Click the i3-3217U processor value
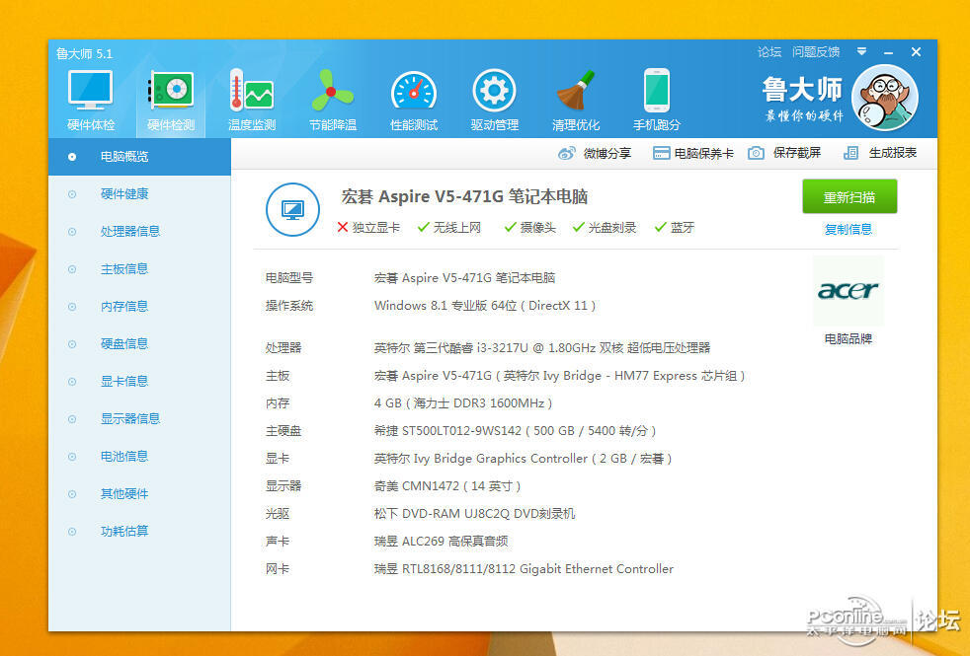This screenshot has height=656, width=970. [x=542, y=348]
